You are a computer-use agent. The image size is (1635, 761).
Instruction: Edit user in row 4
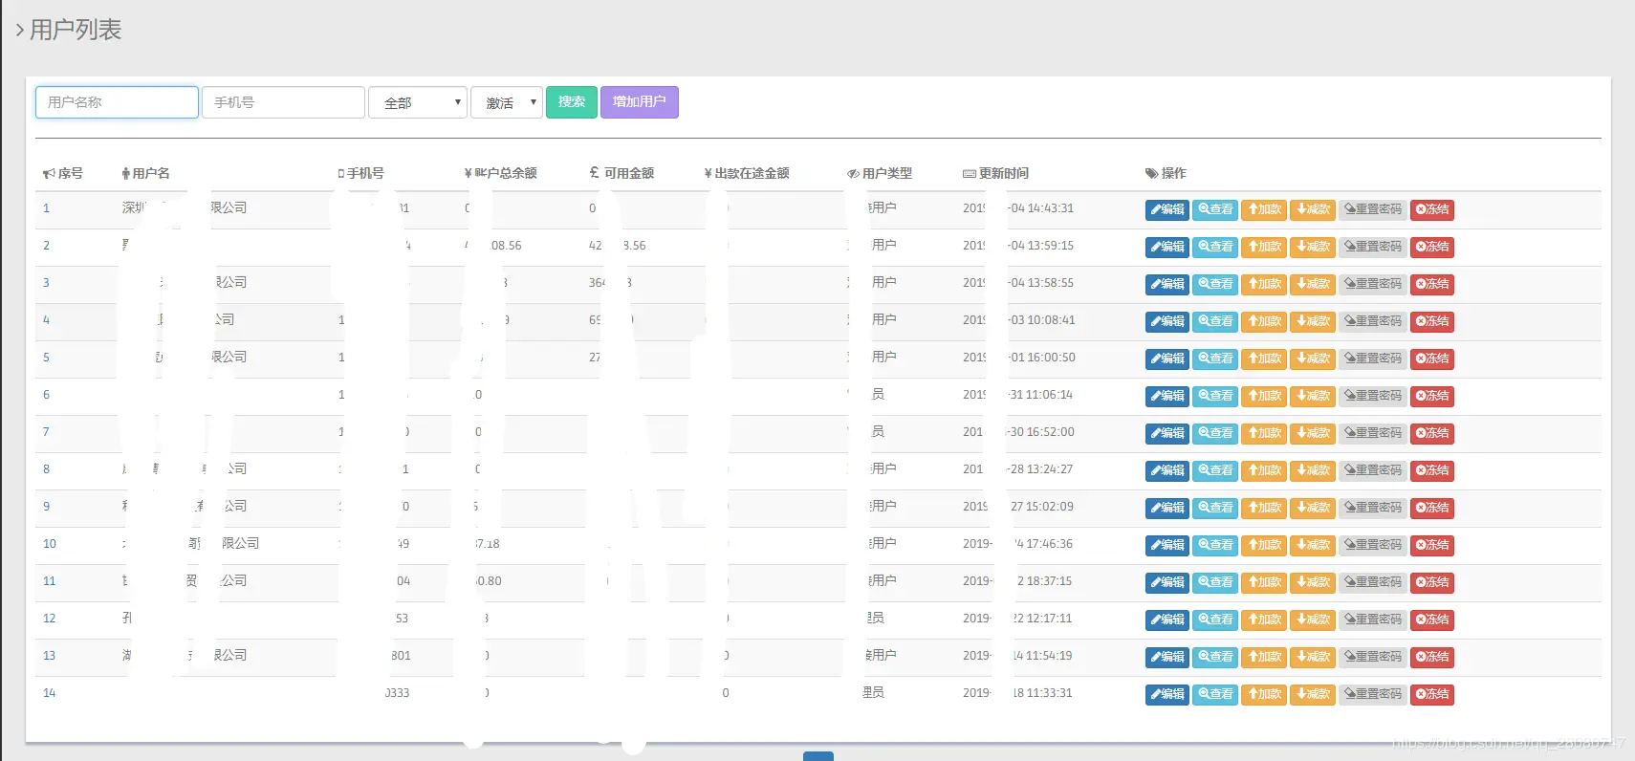click(x=1167, y=321)
